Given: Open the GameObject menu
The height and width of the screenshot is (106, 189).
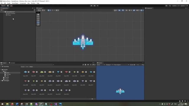Looking at the screenshot, I should click(15, 3).
